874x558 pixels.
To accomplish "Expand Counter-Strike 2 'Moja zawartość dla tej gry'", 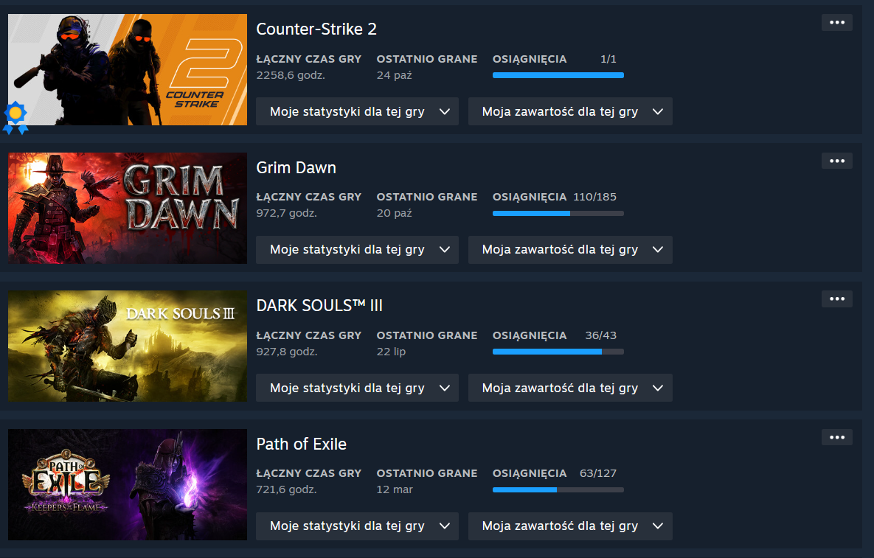I will pyautogui.click(x=570, y=111).
